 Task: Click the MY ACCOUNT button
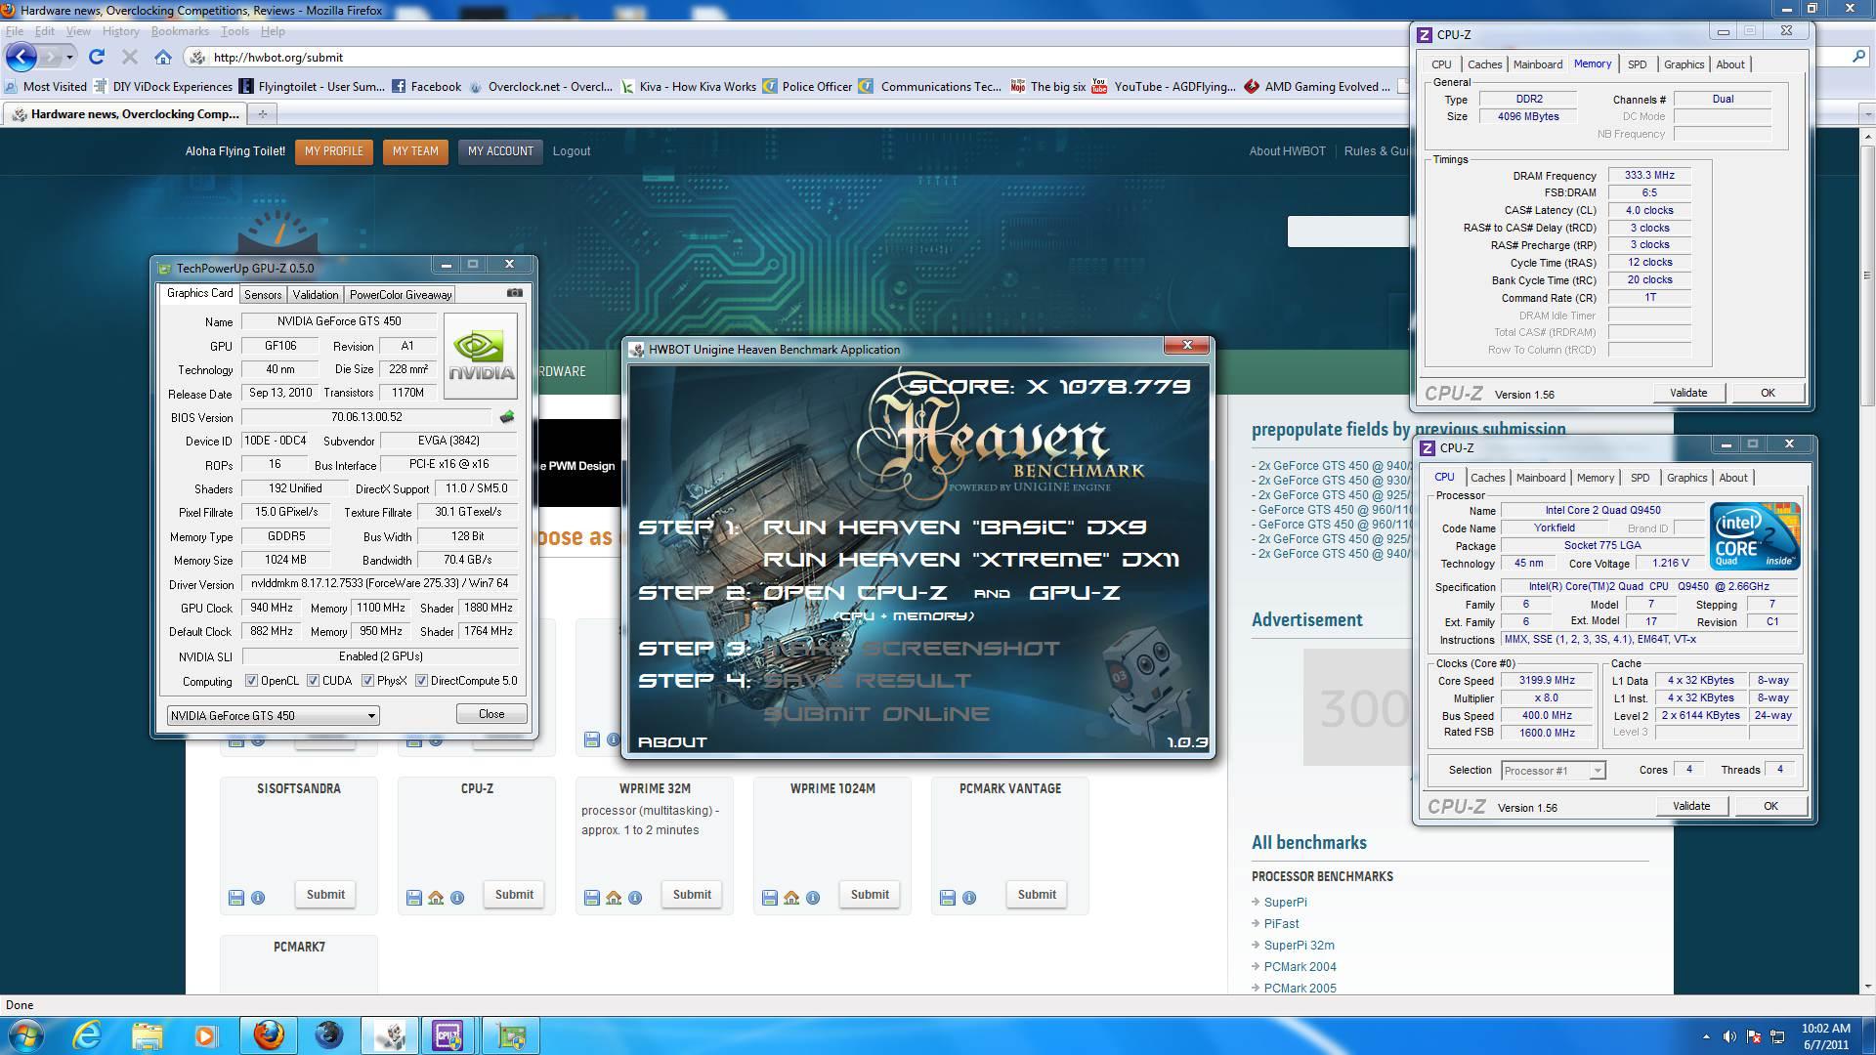(500, 151)
